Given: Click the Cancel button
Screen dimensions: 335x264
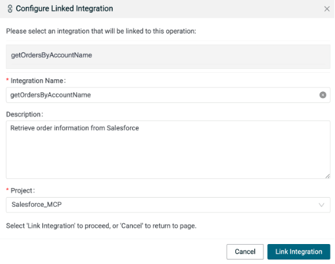Looking at the screenshot, I should point(245,252).
